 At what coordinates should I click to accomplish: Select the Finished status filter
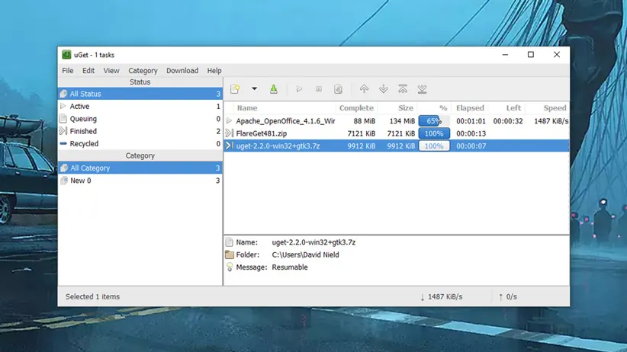click(83, 131)
